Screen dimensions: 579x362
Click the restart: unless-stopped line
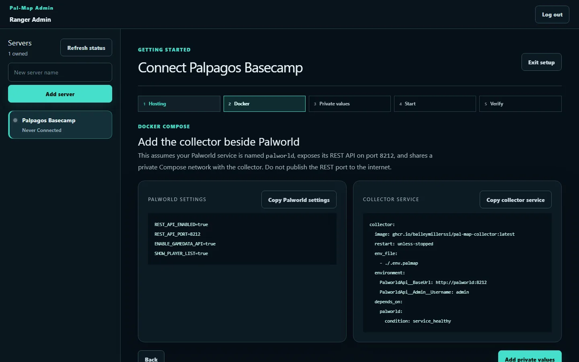(x=404, y=244)
